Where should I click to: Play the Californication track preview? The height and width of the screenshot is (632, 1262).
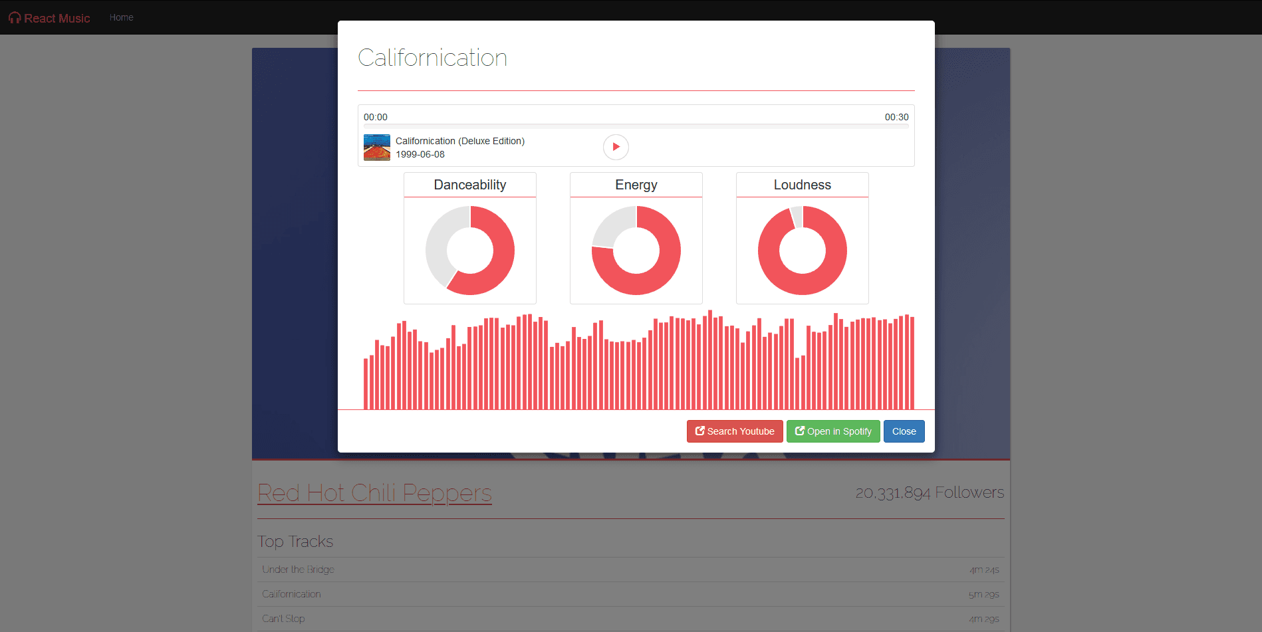coord(616,147)
